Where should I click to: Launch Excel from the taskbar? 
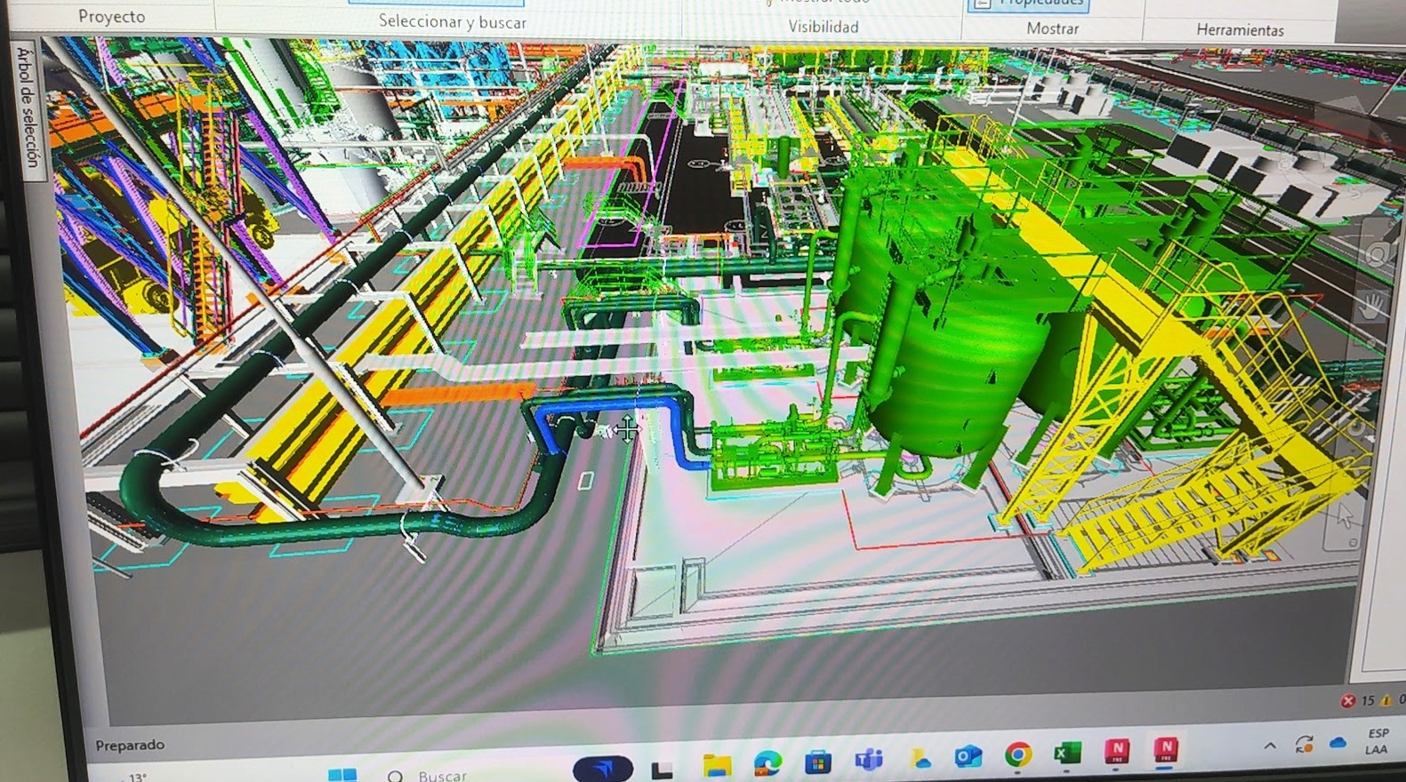pos(1066,754)
